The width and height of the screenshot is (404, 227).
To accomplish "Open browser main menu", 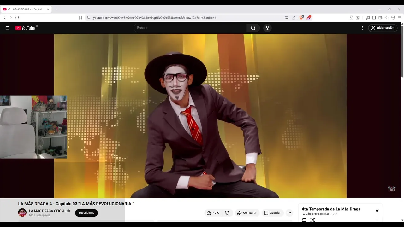I will click(399, 18).
